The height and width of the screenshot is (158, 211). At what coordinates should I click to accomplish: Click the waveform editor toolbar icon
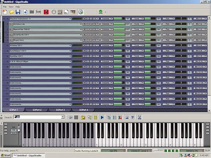tap(38, 12)
